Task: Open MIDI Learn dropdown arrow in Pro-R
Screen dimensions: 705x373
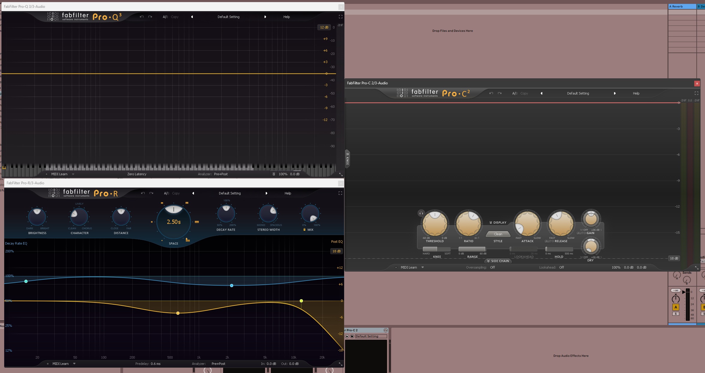Action: (x=74, y=364)
